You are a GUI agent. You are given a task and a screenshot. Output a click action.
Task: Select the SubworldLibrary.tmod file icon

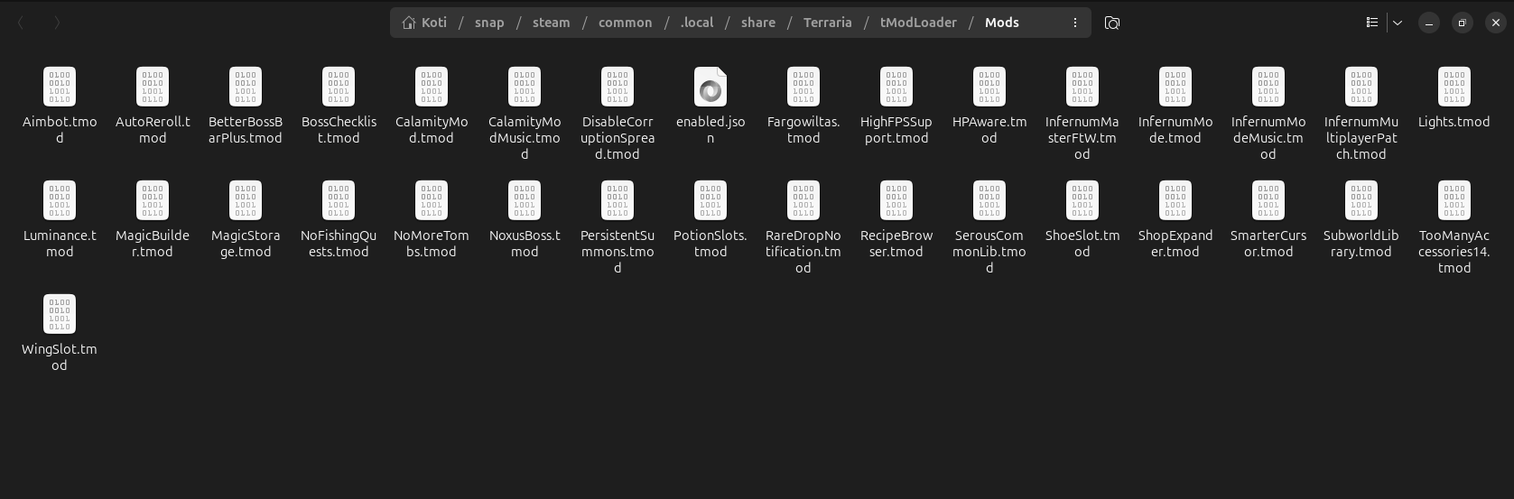click(1361, 200)
